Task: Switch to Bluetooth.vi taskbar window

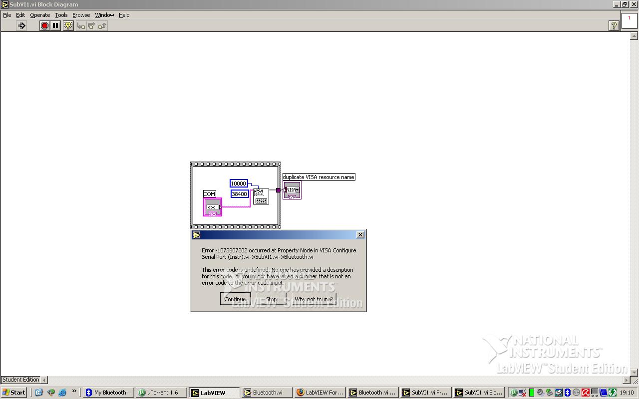Action: coord(268,393)
